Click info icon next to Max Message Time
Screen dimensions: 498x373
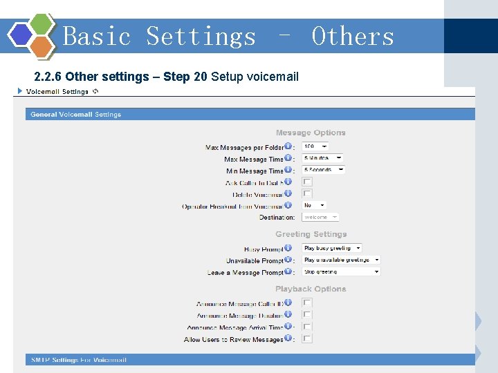click(288, 157)
